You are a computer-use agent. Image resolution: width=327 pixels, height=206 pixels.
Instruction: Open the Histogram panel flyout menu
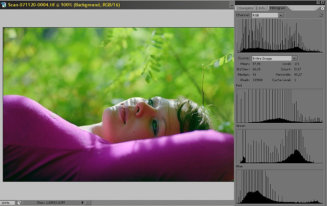[x=322, y=8]
